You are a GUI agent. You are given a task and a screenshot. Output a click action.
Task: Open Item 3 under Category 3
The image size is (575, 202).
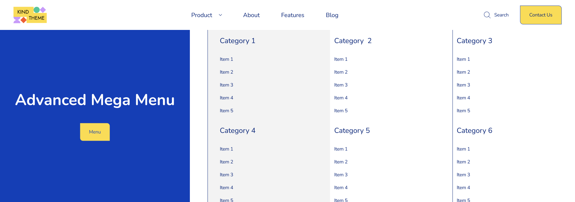[463, 85]
